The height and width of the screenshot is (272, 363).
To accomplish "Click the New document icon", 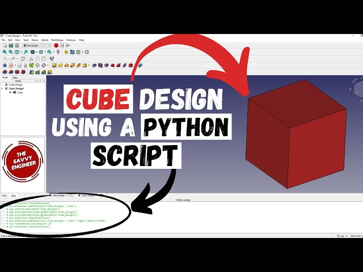I will pyautogui.click(x=4, y=45).
